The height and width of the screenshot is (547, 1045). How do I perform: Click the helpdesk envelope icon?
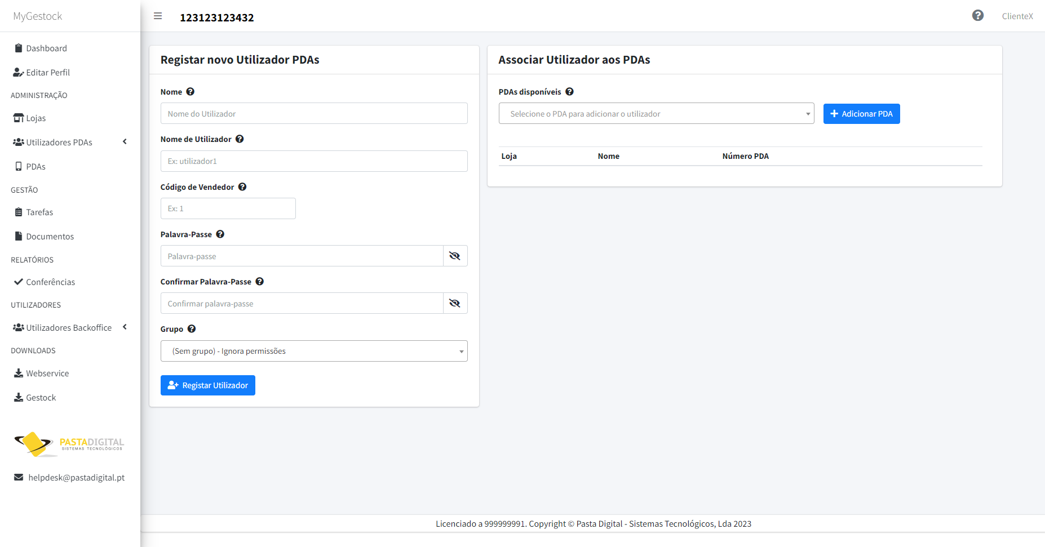click(x=19, y=478)
